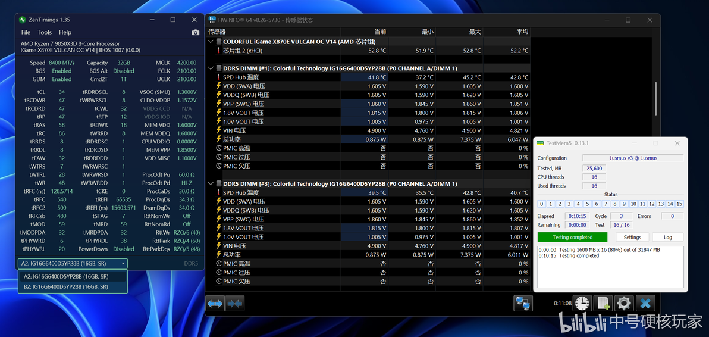Select B2: IG16G6400D5YP28B option in dropdown list
The width and height of the screenshot is (709, 337).
pyautogui.click(x=73, y=286)
